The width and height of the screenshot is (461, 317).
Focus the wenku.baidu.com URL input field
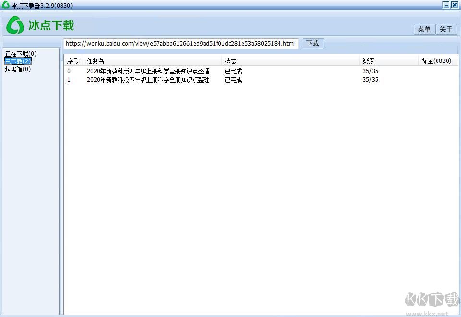(181, 44)
